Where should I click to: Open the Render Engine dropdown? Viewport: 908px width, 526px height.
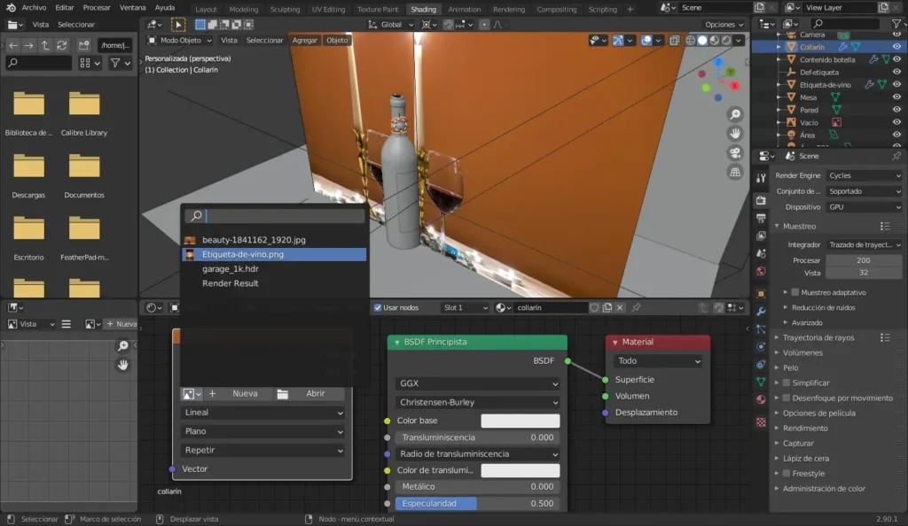[x=865, y=175]
